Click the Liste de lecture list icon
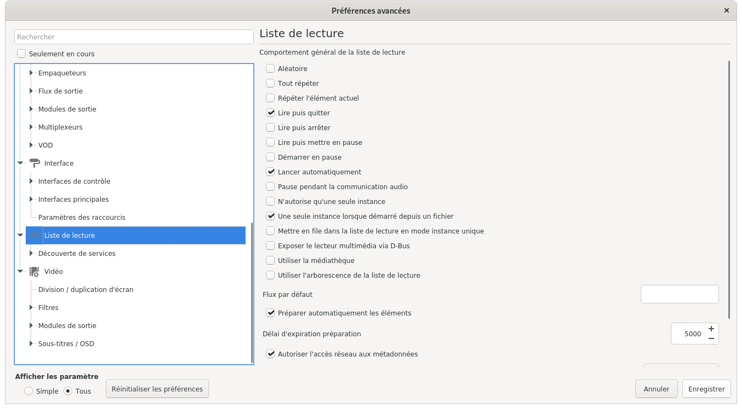This screenshot has width=742, height=409. 34,235
